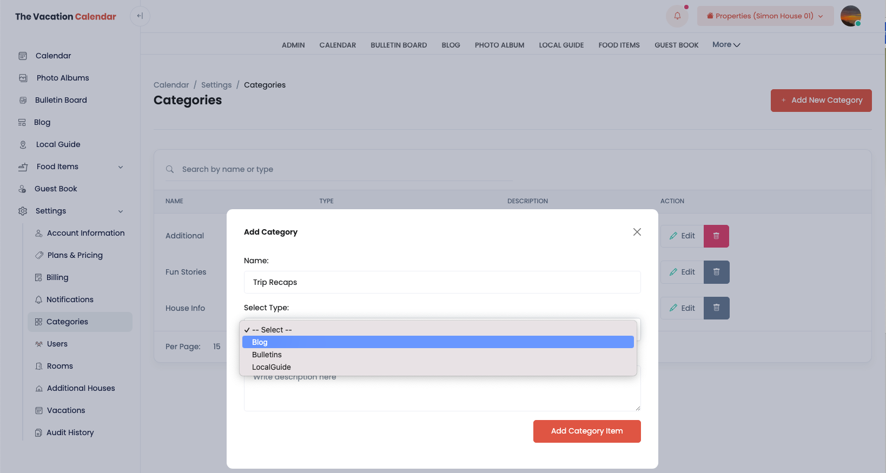
Task: Click the user profile avatar
Action: coord(850,16)
